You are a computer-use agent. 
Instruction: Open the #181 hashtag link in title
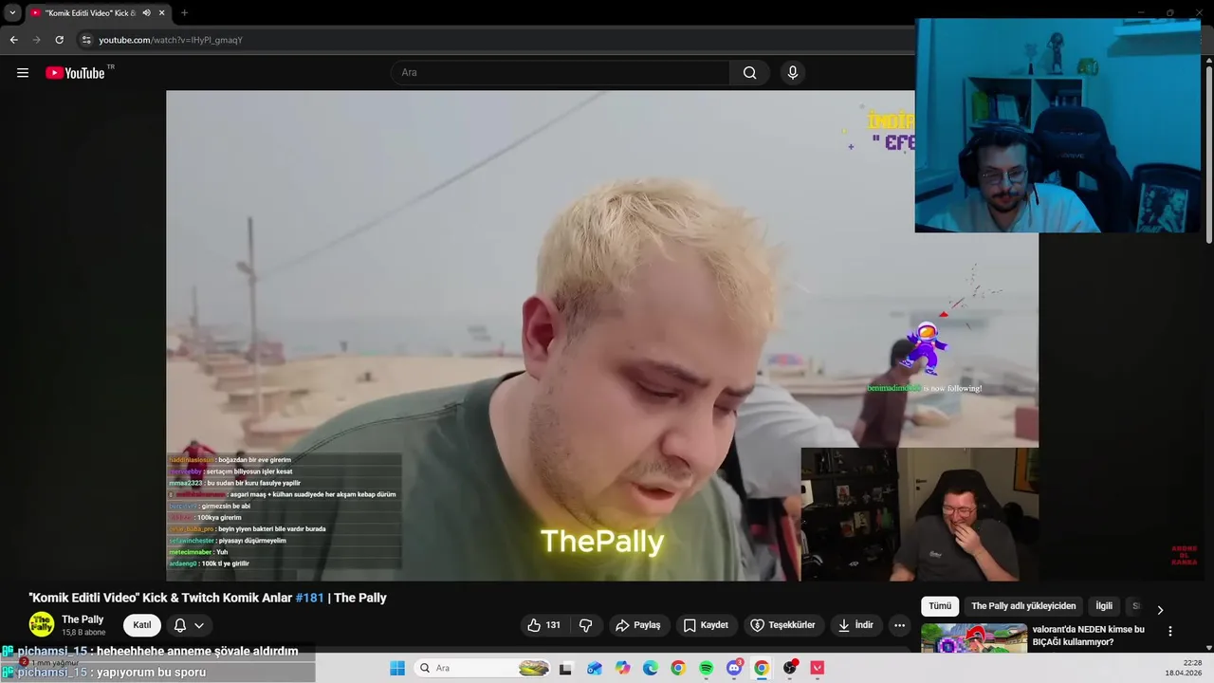click(309, 599)
